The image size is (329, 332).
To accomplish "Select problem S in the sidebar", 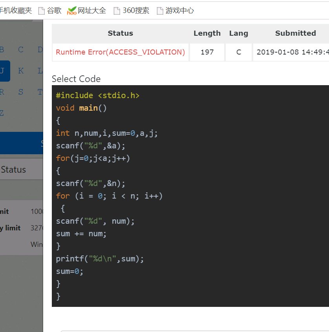I will (21, 92).
